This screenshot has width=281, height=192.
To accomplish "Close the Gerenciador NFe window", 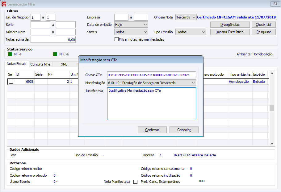I will click(275, 4).
